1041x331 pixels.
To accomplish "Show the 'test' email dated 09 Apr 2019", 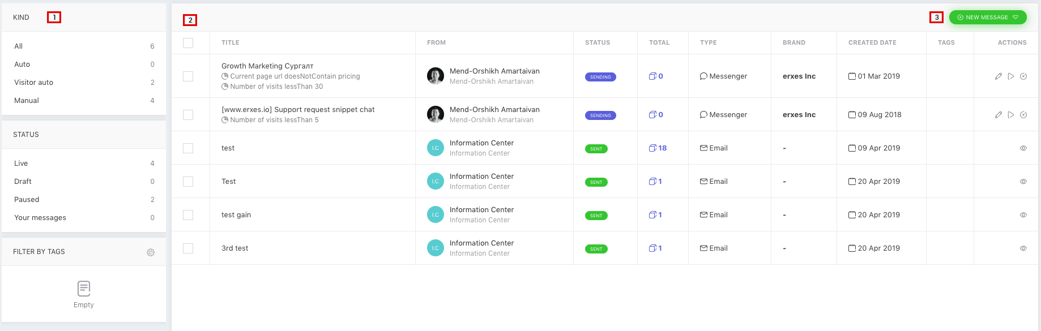I will point(1023,148).
